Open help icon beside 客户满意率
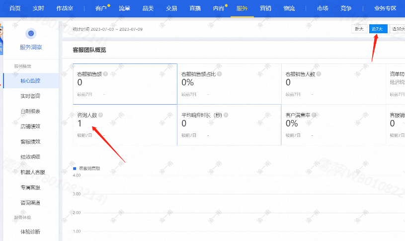The image size is (405, 241). [314, 115]
